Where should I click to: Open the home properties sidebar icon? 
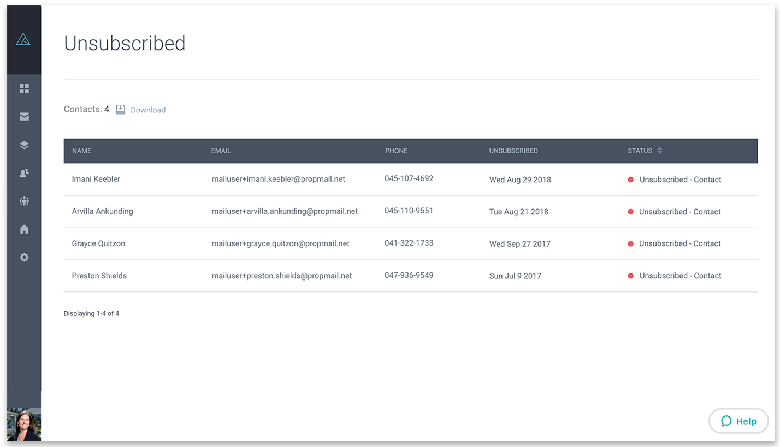(x=24, y=229)
